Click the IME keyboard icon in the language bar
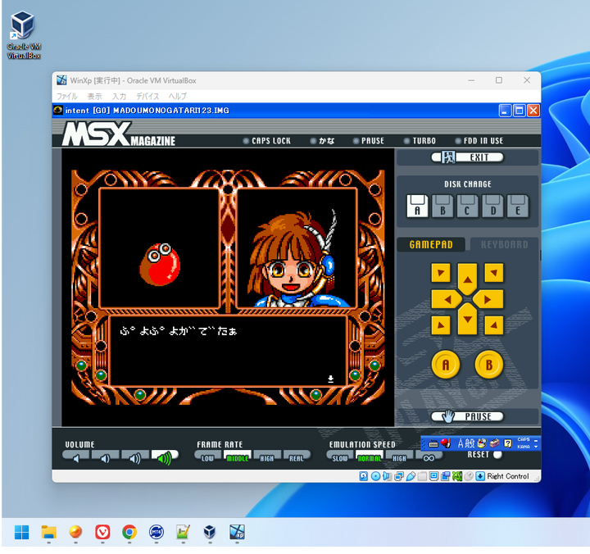 point(433,443)
